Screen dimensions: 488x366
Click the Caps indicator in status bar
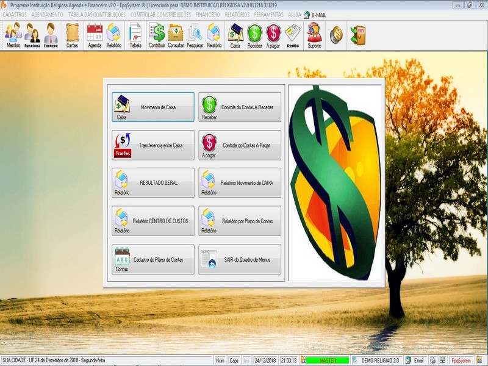[234, 361]
